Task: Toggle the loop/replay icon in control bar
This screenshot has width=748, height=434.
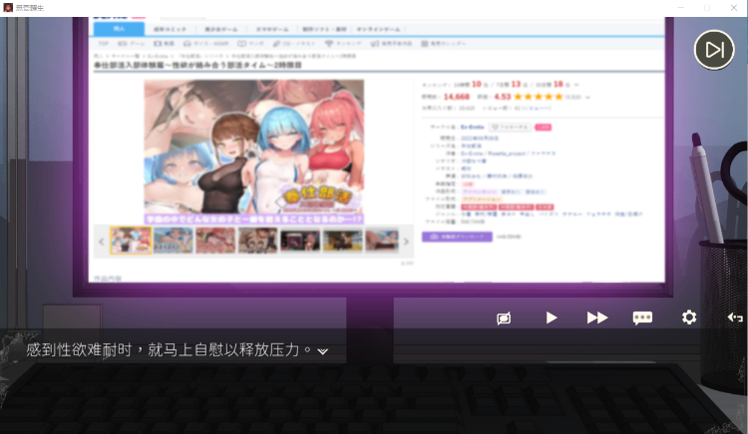Action: (x=504, y=318)
